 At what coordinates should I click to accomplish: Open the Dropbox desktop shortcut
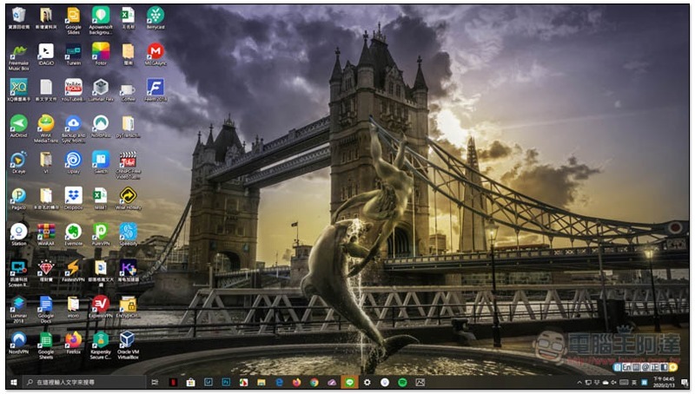coord(73,199)
